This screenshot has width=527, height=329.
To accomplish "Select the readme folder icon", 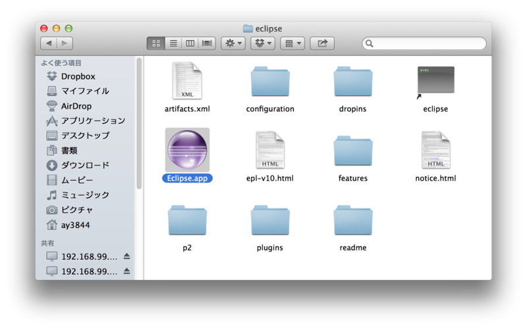I will 353,220.
